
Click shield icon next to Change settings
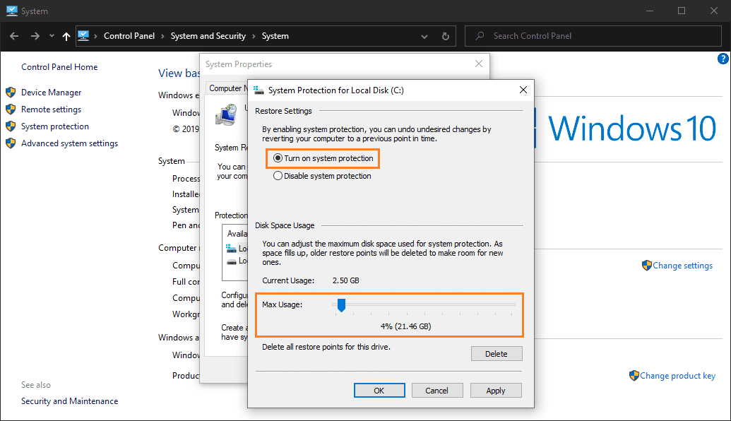tap(647, 266)
